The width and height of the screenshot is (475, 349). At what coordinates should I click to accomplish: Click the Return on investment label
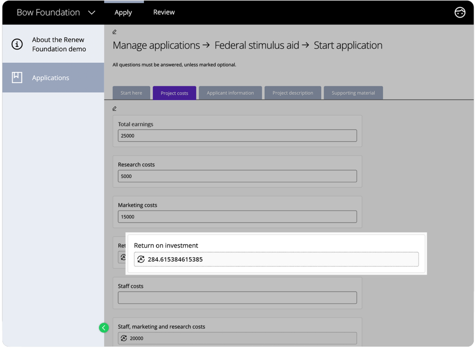point(166,245)
